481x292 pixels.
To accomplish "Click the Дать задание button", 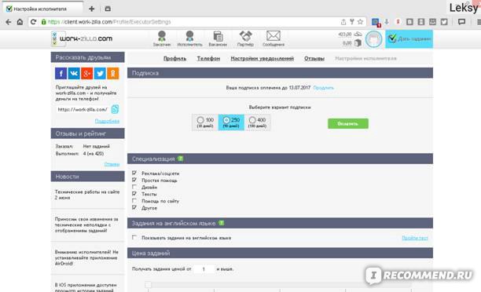I will (409, 39).
